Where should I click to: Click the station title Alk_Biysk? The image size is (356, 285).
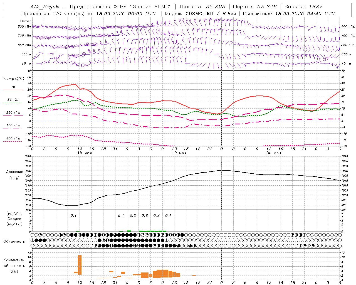click(x=44, y=7)
